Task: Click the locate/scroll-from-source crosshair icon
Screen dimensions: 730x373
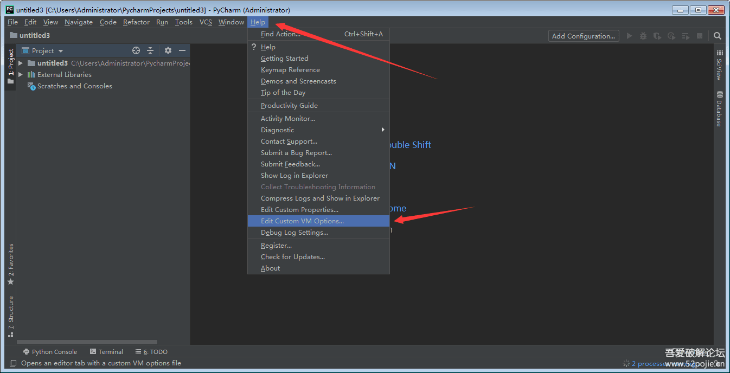Action: [x=136, y=50]
